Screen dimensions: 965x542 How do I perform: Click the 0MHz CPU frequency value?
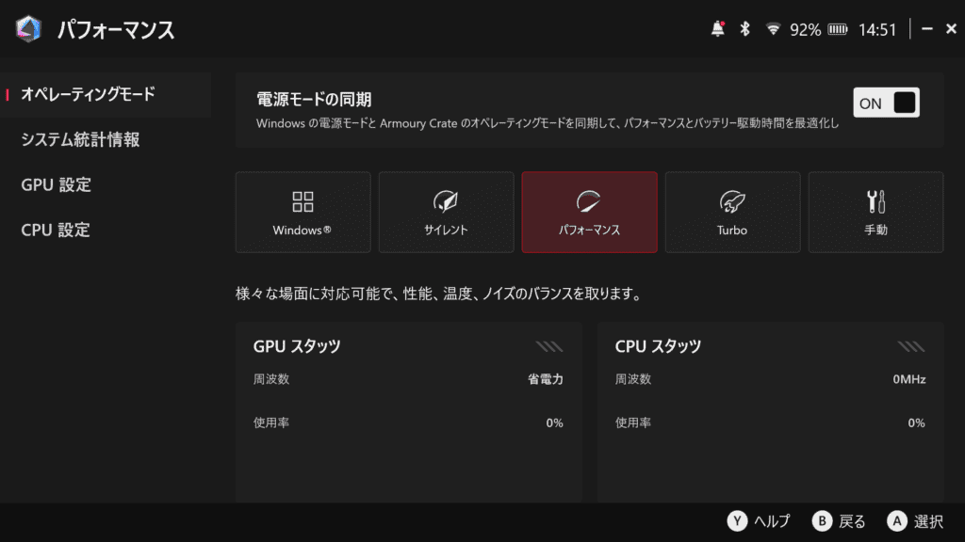909,379
